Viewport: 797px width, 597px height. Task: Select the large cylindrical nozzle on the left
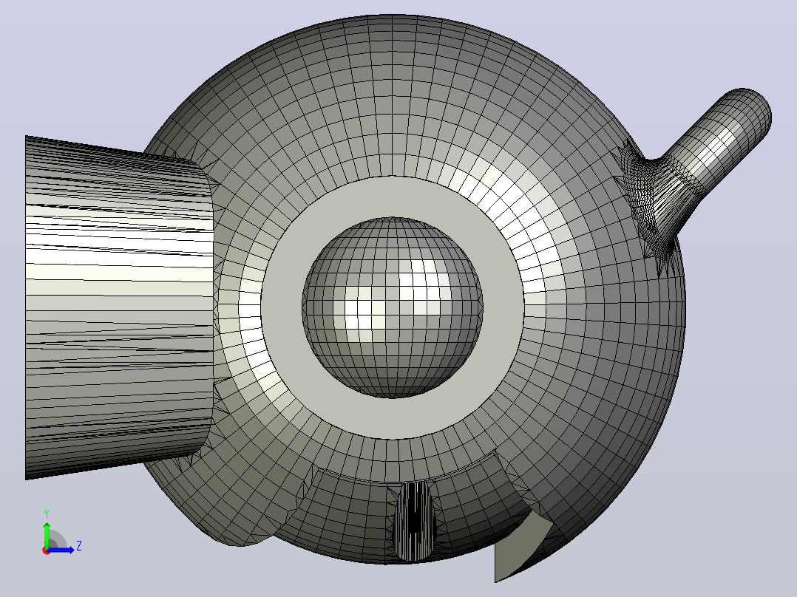pos(120,307)
